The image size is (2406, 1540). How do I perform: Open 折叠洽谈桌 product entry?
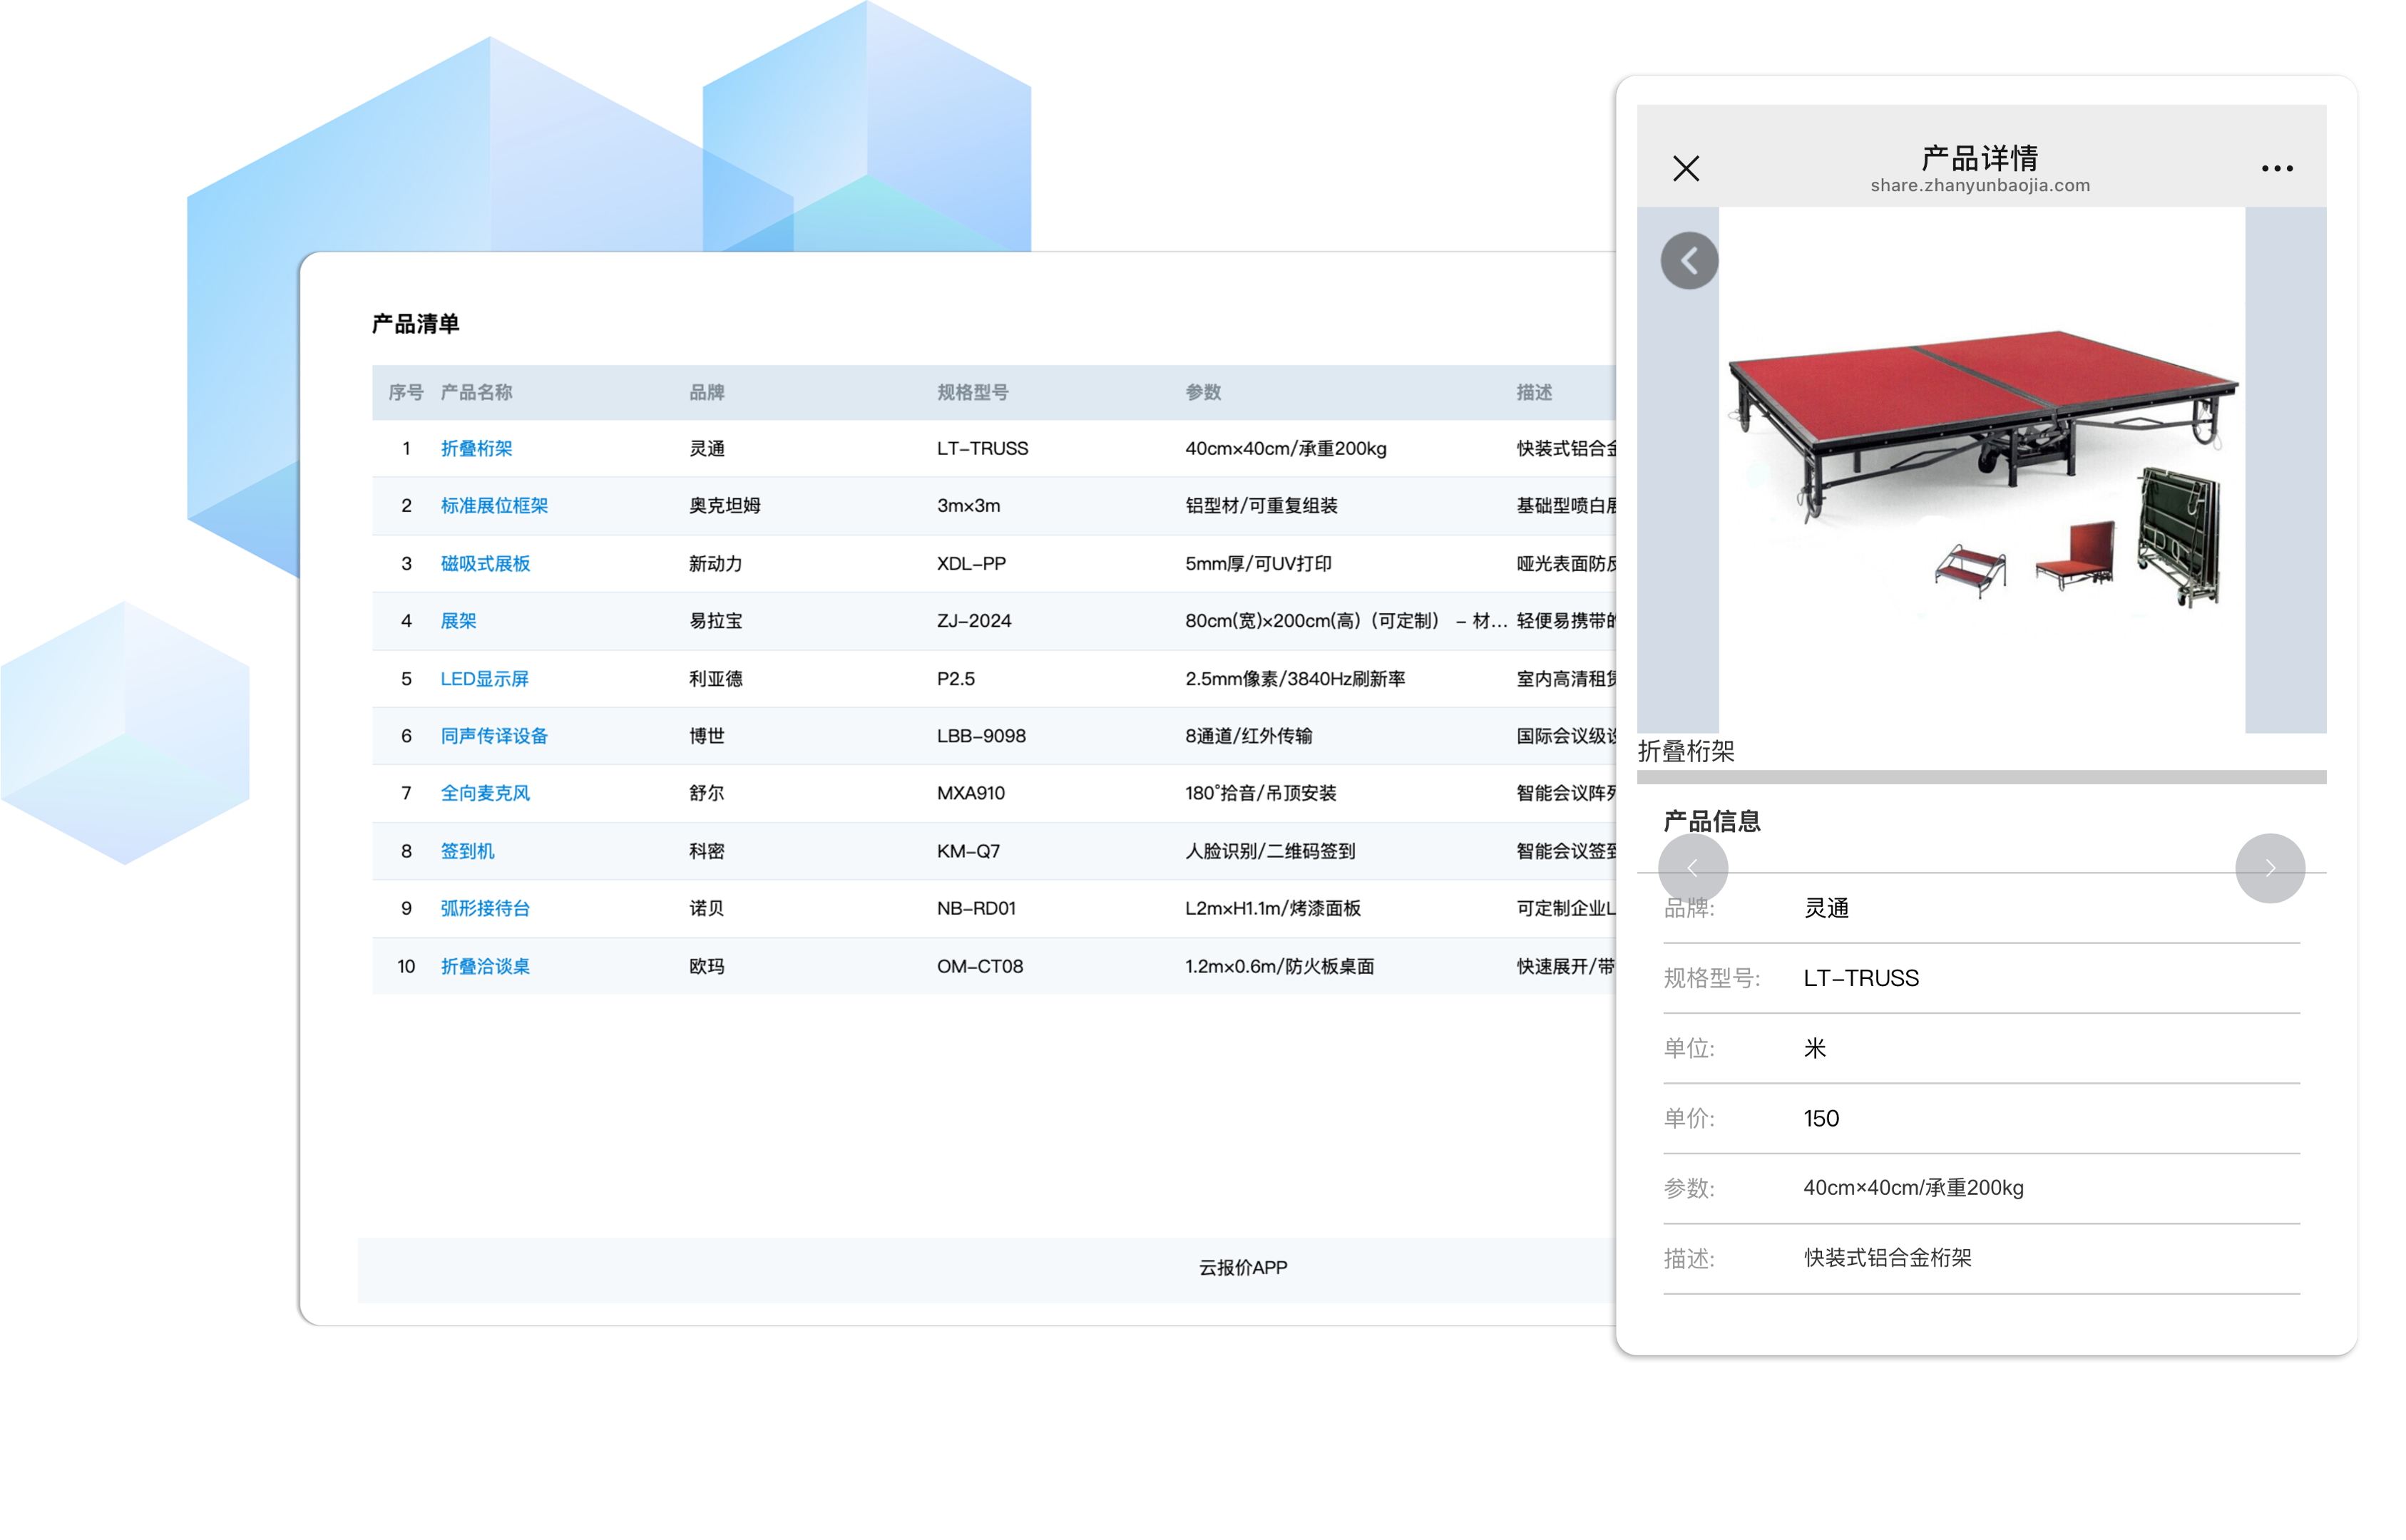click(485, 966)
